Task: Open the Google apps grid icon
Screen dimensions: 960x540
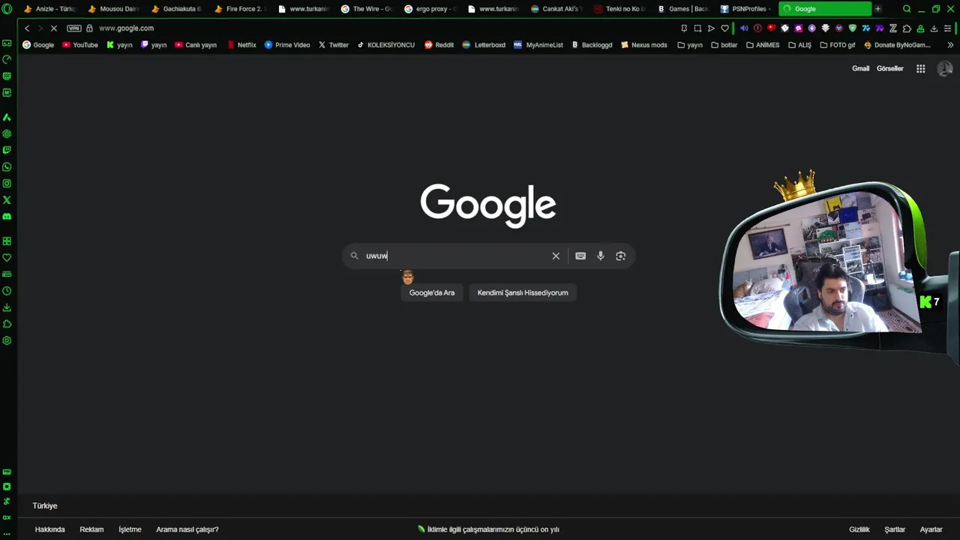Action: coord(920,68)
